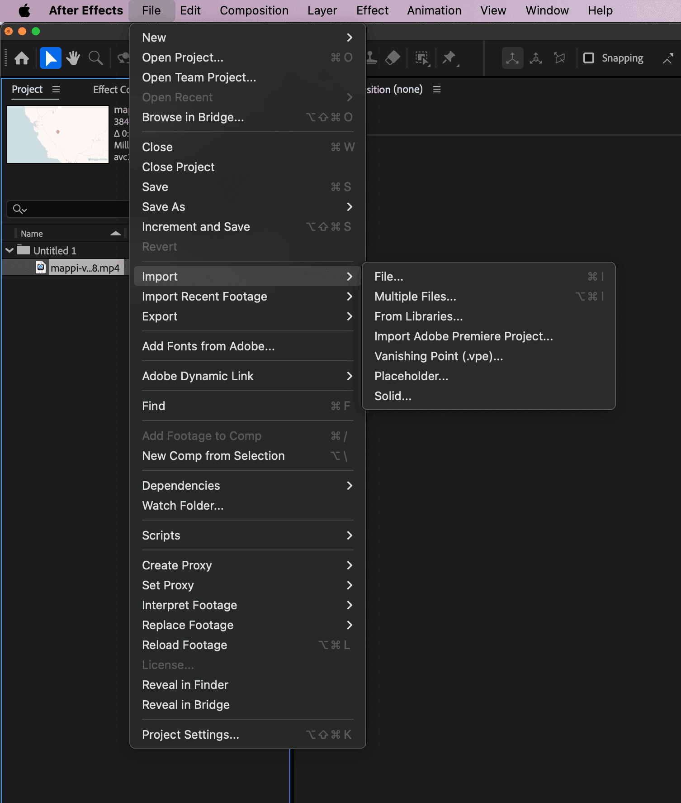This screenshot has width=681, height=803.
Task: Click the Home icon in toolbar
Action: click(x=22, y=58)
